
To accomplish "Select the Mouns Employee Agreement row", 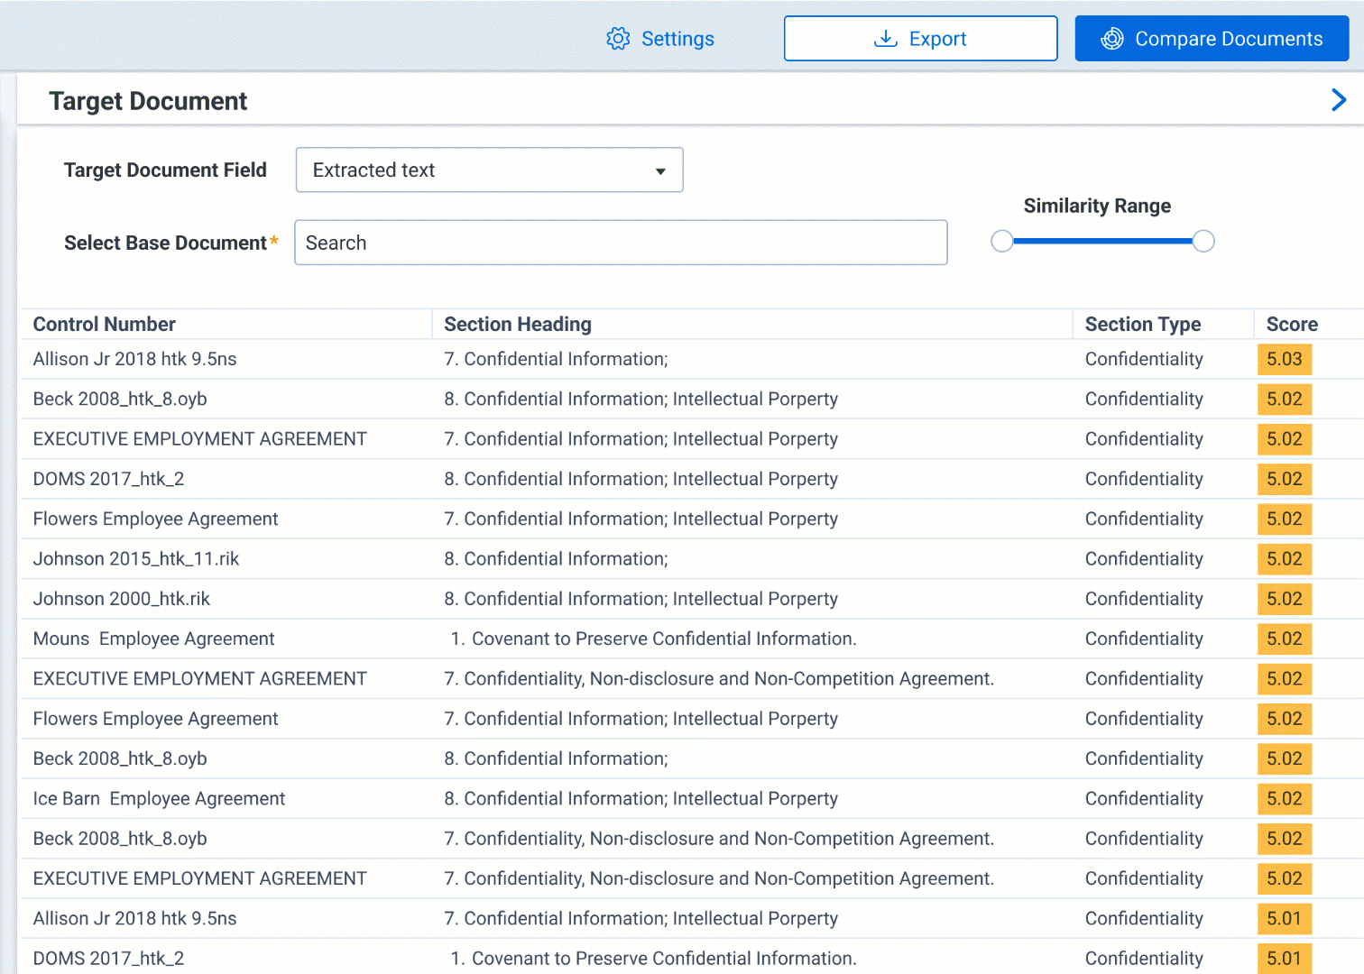I will (x=154, y=639).
